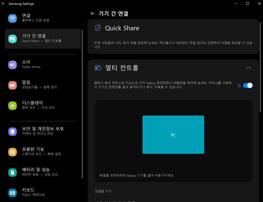Collapse sidebar with the back-to-start arrow
Screen dimensions: 263x202
(93, 13)
